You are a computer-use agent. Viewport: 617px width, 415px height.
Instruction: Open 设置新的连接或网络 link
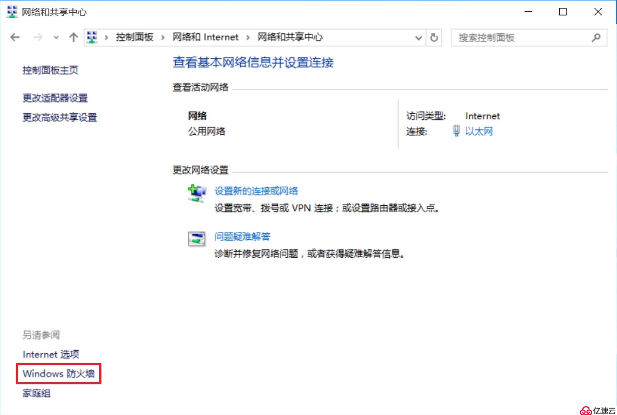click(x=256, y=191)
